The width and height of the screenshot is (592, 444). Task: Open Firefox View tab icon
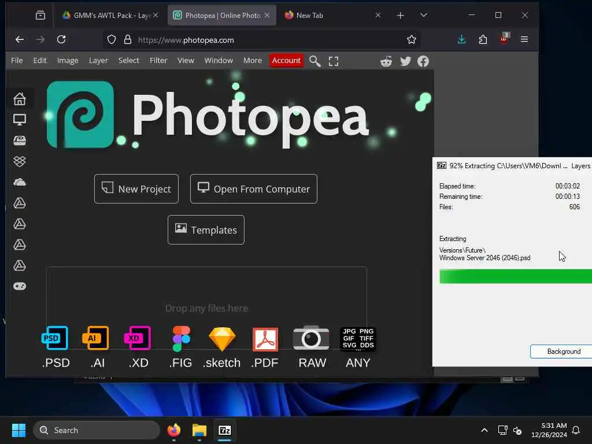(40, 15)
